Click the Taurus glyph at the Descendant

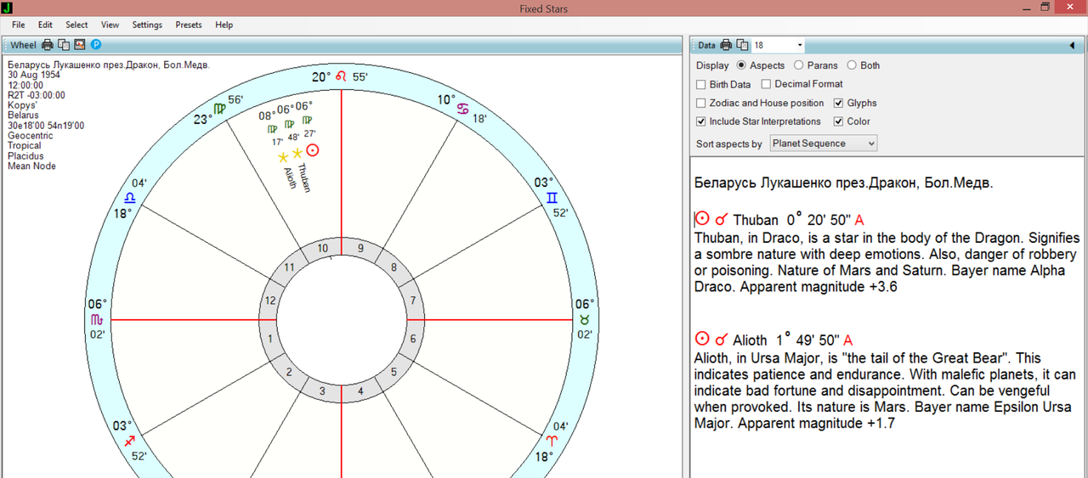pos(585,319)
